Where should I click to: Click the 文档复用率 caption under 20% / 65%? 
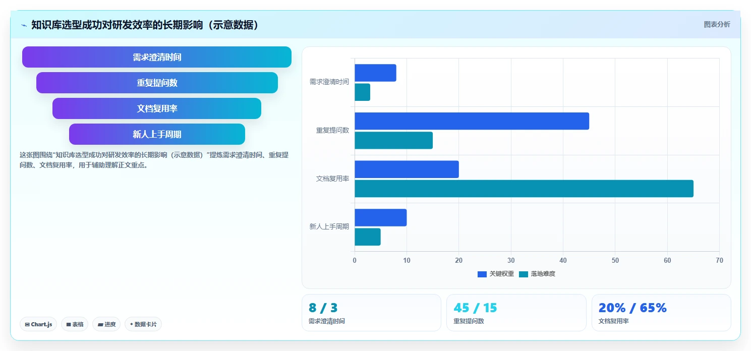click(x=614, y=321)
